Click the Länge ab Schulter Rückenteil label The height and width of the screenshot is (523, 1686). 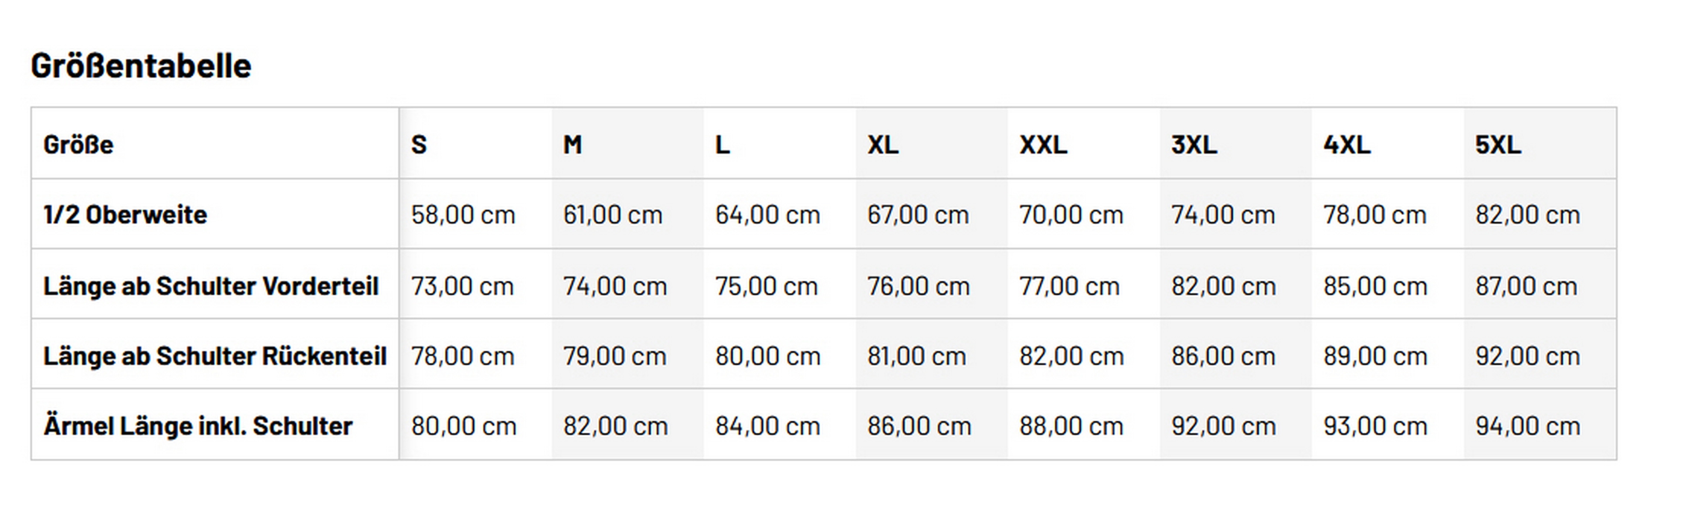215,356
